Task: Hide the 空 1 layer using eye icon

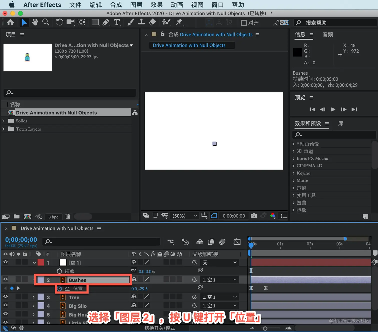Action: point(5,262)
